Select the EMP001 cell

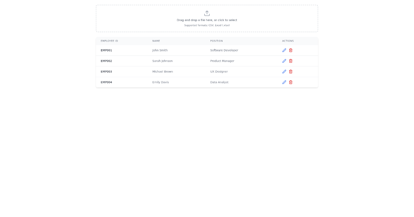click(106, 50)
